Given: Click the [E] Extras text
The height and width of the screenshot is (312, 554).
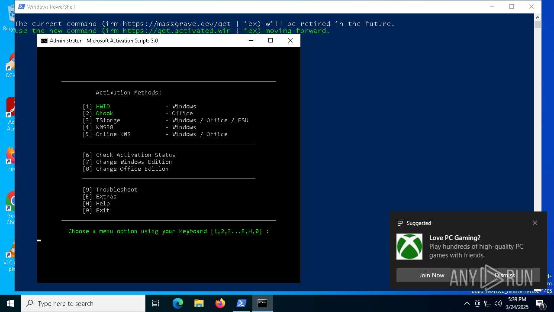Looking at the screenshot, I should (100, 196).
